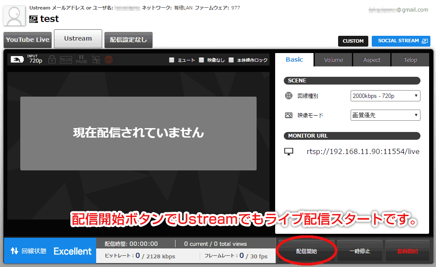Screen dimensions: 436x267
Task: Open the 映像モード dropdown showing 画質優先
Action: 386,115
